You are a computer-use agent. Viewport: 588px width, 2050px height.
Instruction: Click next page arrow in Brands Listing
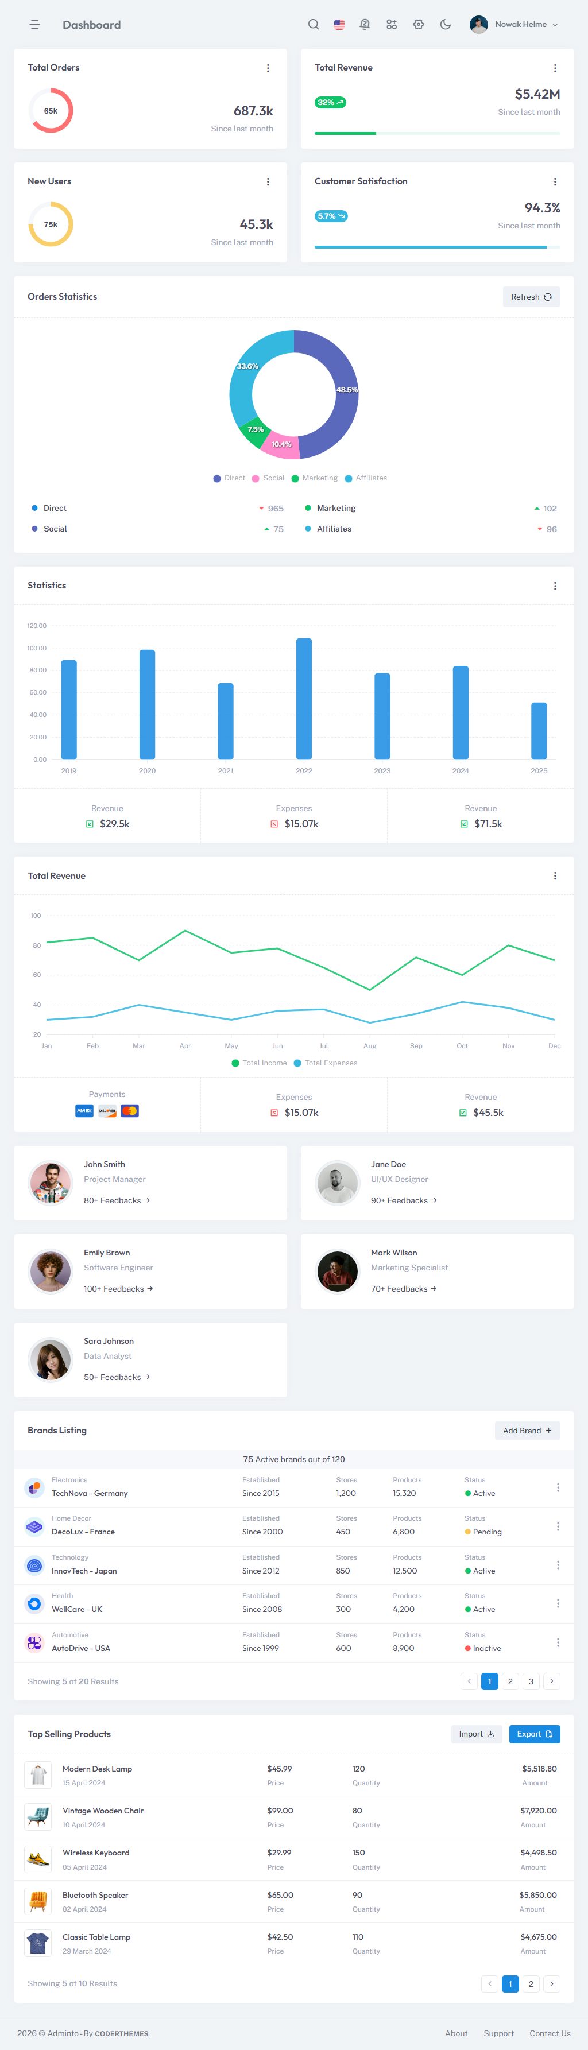pos(551,1681)
